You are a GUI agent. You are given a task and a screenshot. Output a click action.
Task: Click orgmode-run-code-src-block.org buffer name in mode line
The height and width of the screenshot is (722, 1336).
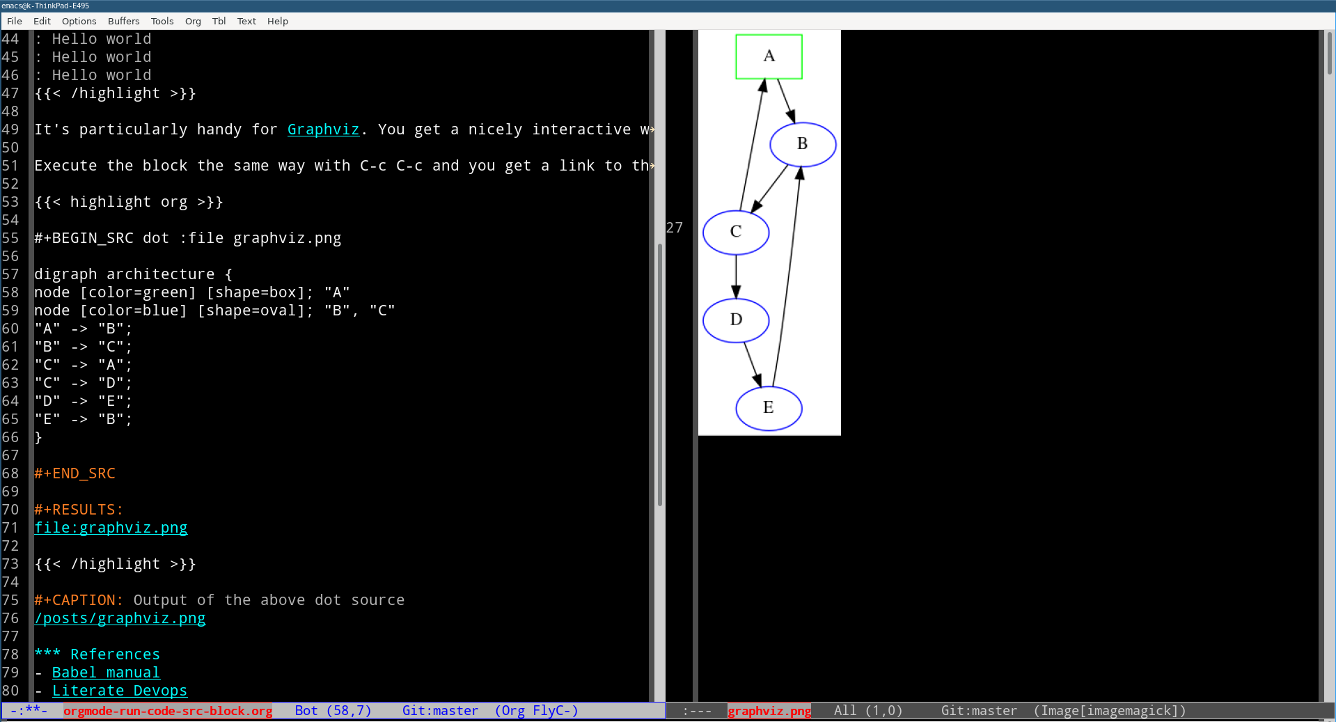[168, 711]
